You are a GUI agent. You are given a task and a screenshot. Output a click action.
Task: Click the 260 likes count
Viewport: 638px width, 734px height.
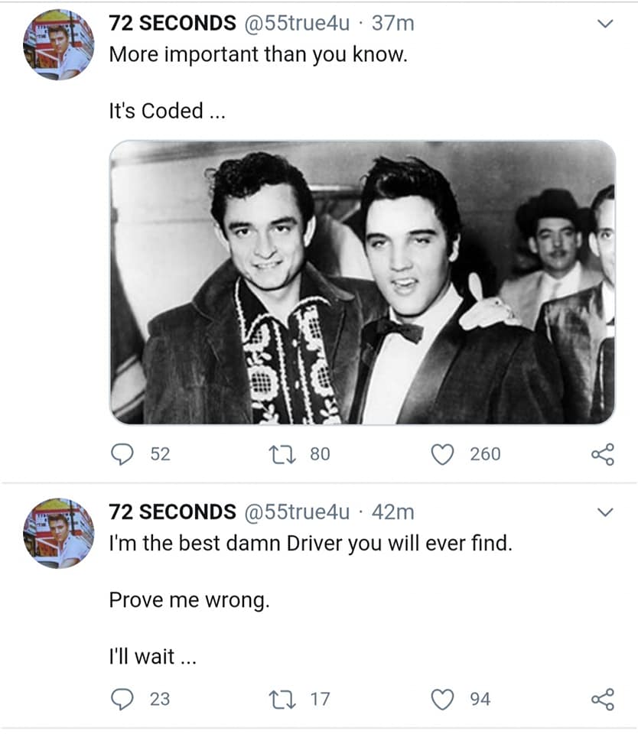point(485,454)
